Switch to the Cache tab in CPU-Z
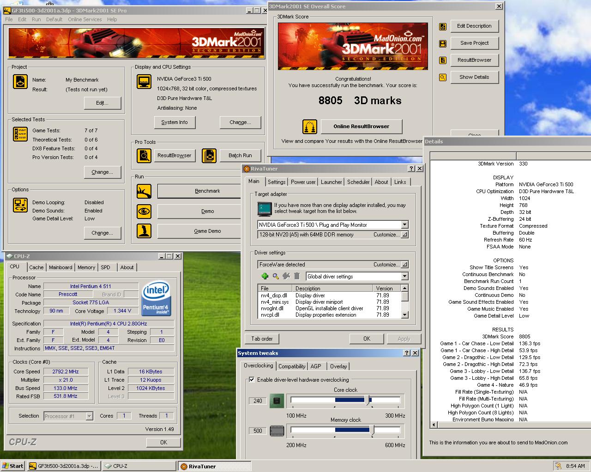591x472 pixels. click(36, 267)
